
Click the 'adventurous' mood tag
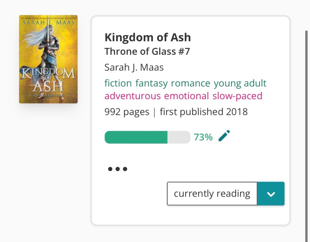point(133,96)
